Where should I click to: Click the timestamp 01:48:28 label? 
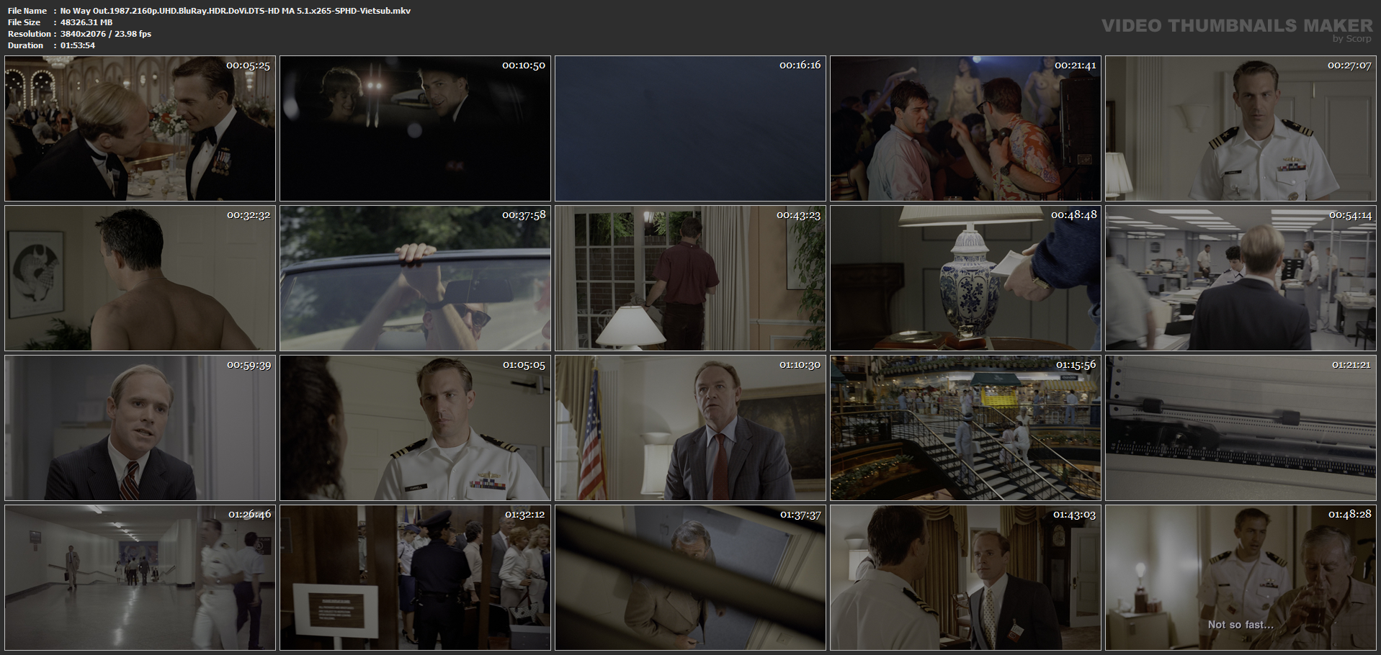(x=1349, y=515)
